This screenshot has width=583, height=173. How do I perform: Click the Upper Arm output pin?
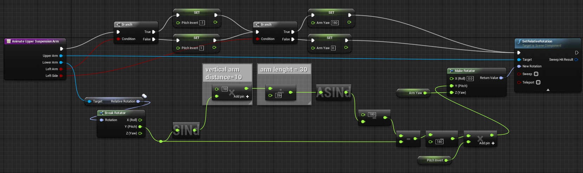click(61, 56)
